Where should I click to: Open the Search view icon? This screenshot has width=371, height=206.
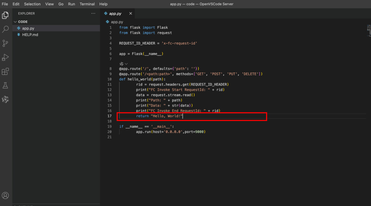point(5,29)
